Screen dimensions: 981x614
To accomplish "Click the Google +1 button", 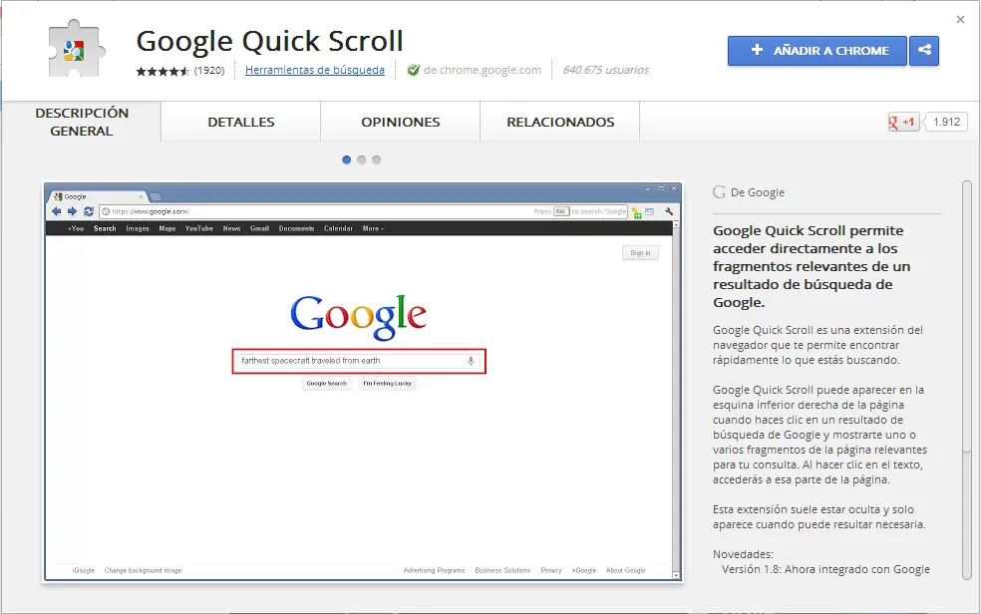I will point(903,122).
